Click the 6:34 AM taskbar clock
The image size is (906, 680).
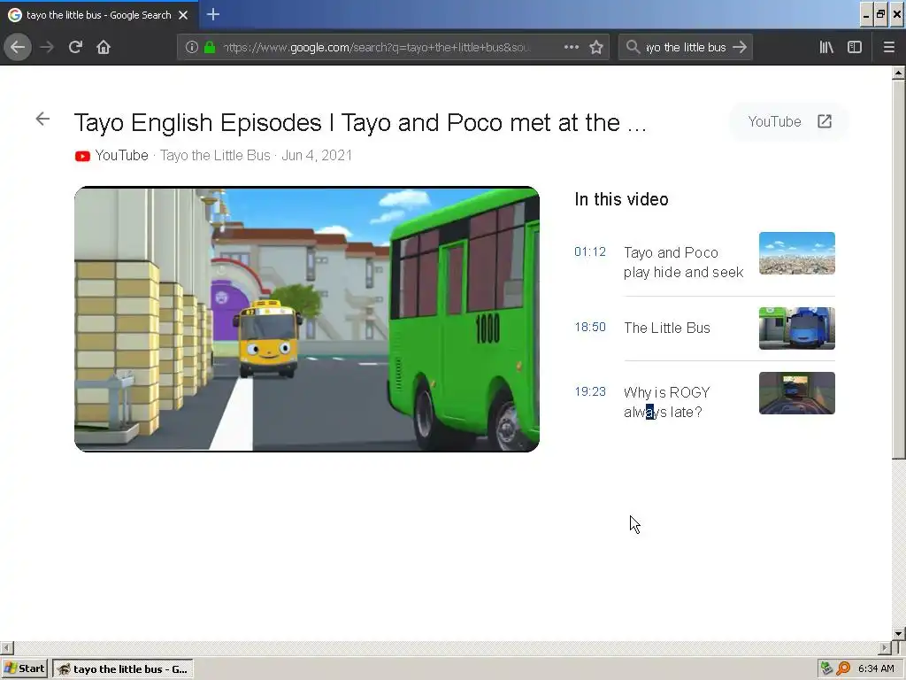pos(877,669)
